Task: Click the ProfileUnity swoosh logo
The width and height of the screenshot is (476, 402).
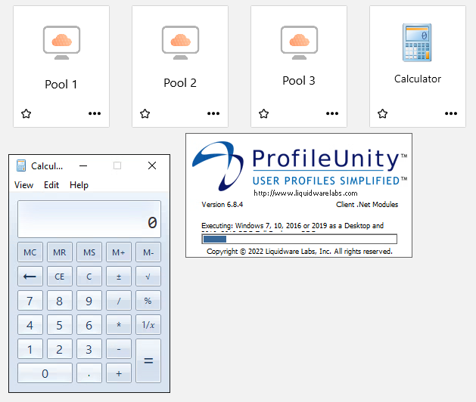Action: [x=218, y=165]
